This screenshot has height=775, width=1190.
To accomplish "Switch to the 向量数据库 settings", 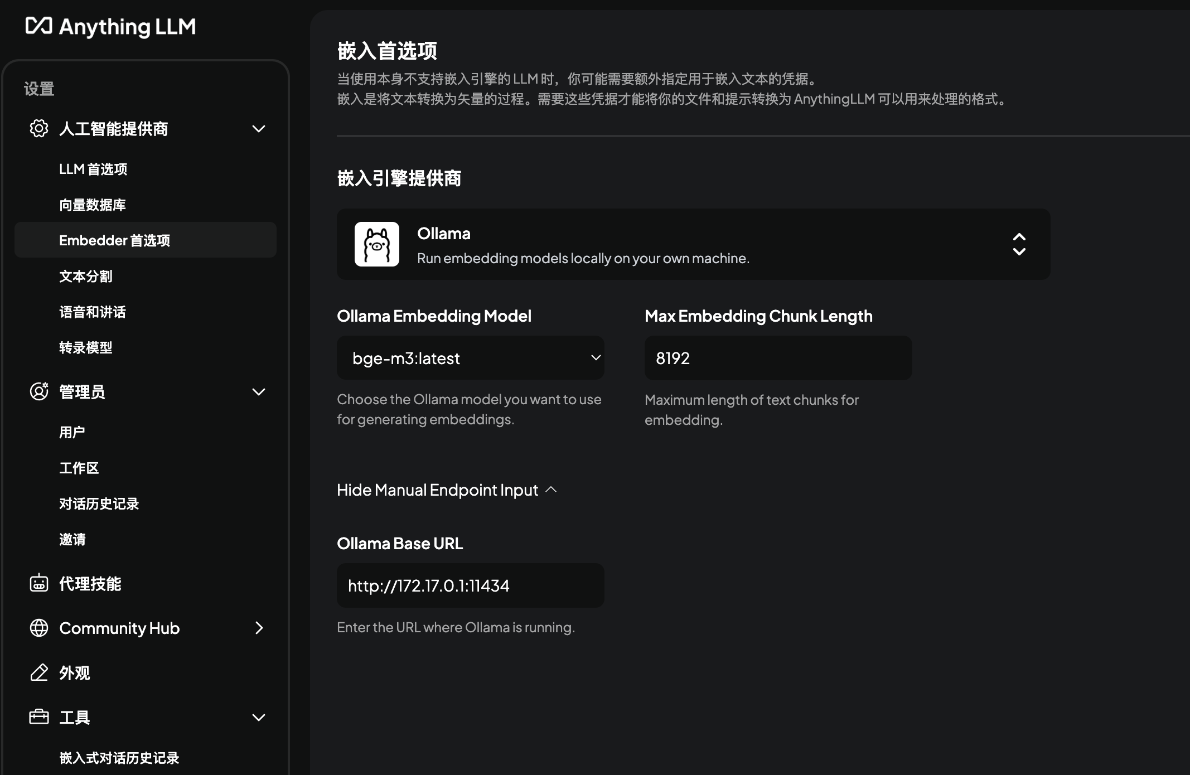I will click(91, 204).
